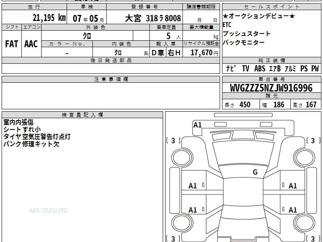Click the [ 3 ] rating beside front-left wheel
Screen dimensions: 323x242
pos(173,140)
